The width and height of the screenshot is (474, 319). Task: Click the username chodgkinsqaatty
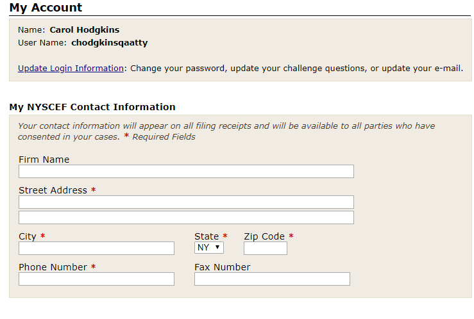(x=109, y=43)
